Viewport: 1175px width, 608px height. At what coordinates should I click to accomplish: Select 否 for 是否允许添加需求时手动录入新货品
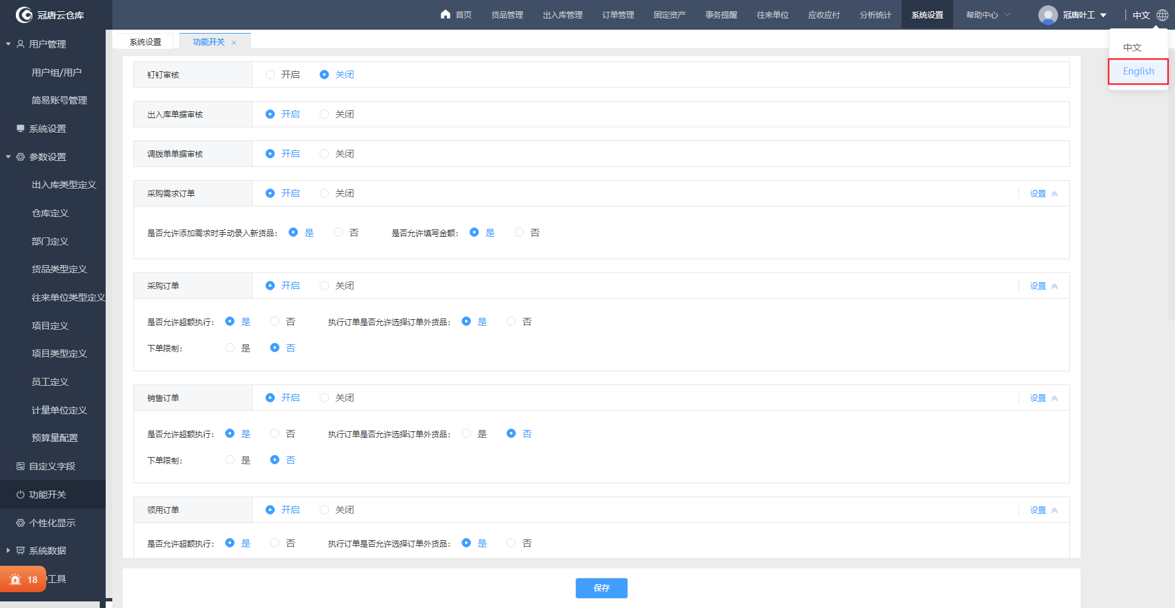[x=338, y=232]
